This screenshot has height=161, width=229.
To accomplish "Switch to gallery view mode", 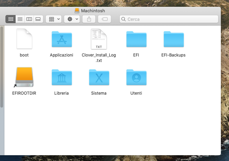I will (x=38, y=19).
